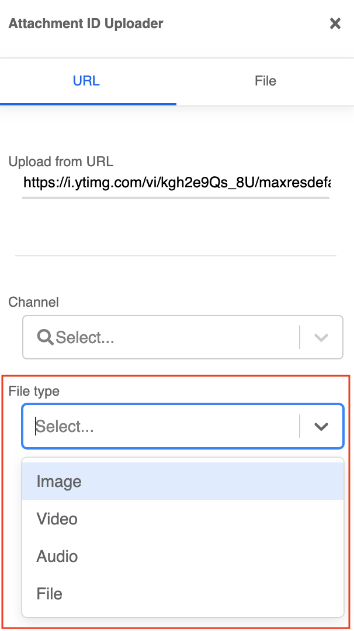Viewport: 354px width, 631px height.
Task: Close the Attachment ID Uploader panel
Action: click(x=335, y=23)
